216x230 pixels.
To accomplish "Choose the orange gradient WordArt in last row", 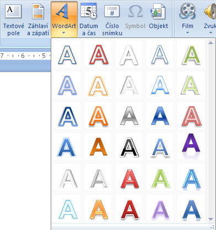I will 99,210.
